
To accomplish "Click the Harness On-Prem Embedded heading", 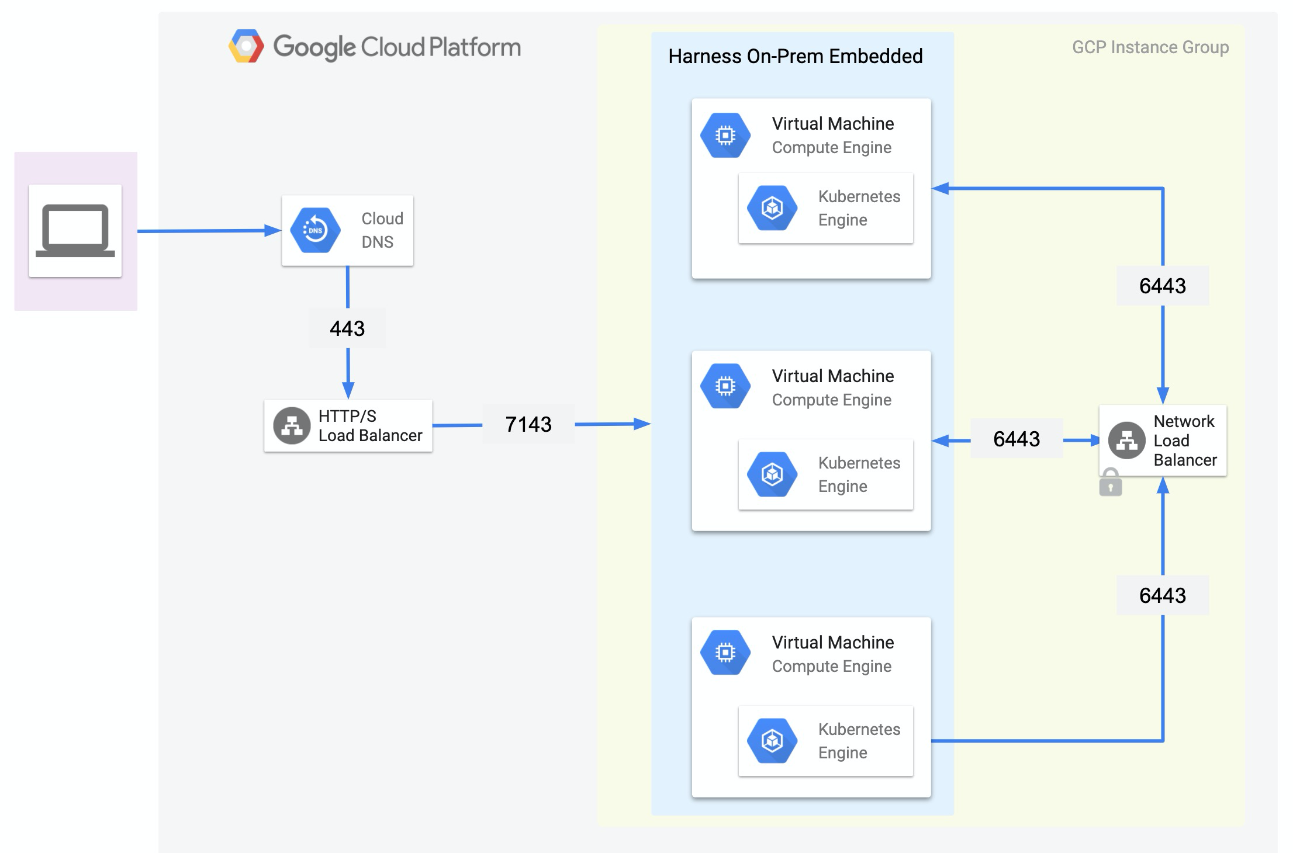I will (796, 56).
